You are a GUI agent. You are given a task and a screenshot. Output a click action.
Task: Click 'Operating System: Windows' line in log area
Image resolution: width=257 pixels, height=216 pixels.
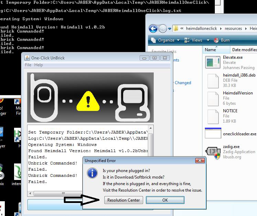[62, 145]
